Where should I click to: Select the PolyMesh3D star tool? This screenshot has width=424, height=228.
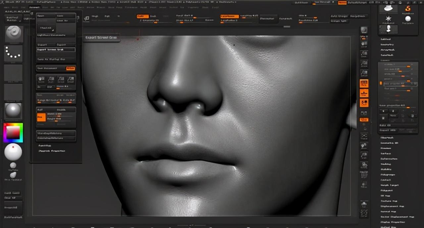[x=388, y=19]
